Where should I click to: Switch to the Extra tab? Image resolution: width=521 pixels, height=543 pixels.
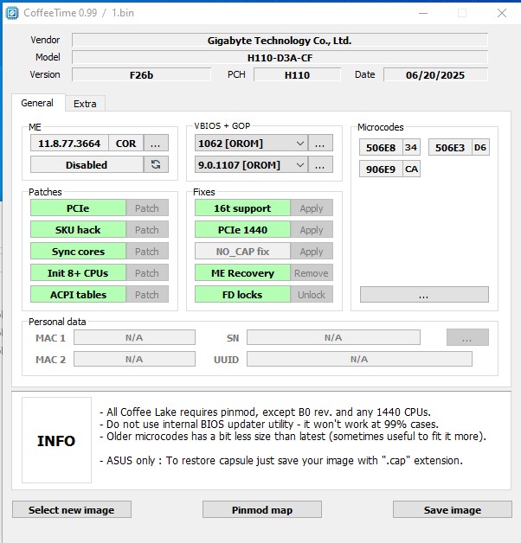coord(85,104)
